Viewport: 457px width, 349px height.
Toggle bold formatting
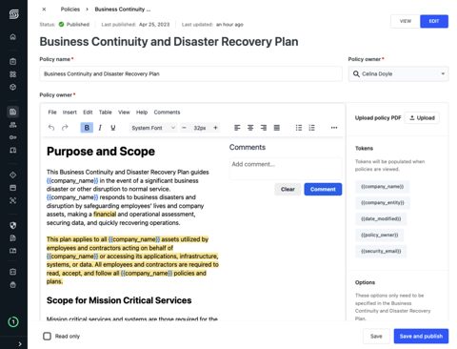click(x=87, y=128)
